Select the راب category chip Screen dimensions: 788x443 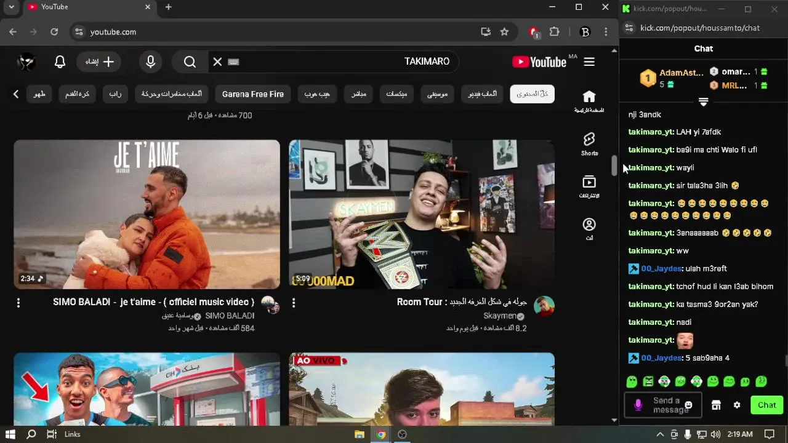point(115,94)
